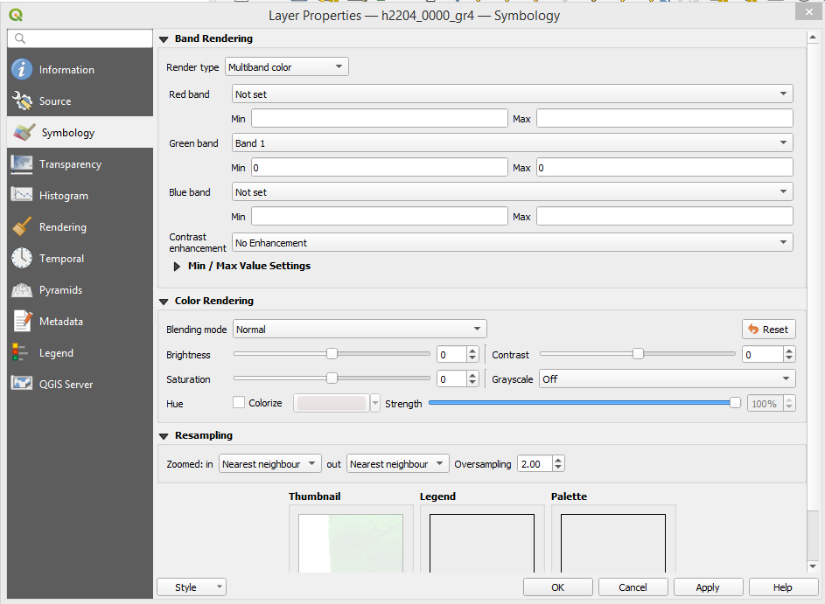825x604 pixels.
Task: Click the vertical scrollbar down arrow
Action: tap(813, 566)
